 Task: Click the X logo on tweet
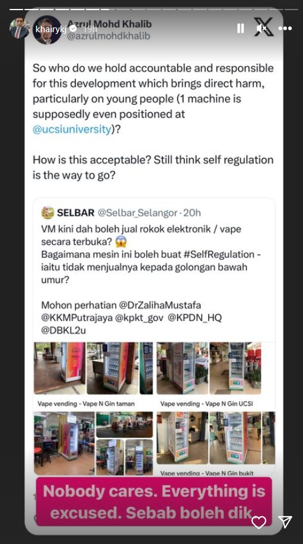265,26
